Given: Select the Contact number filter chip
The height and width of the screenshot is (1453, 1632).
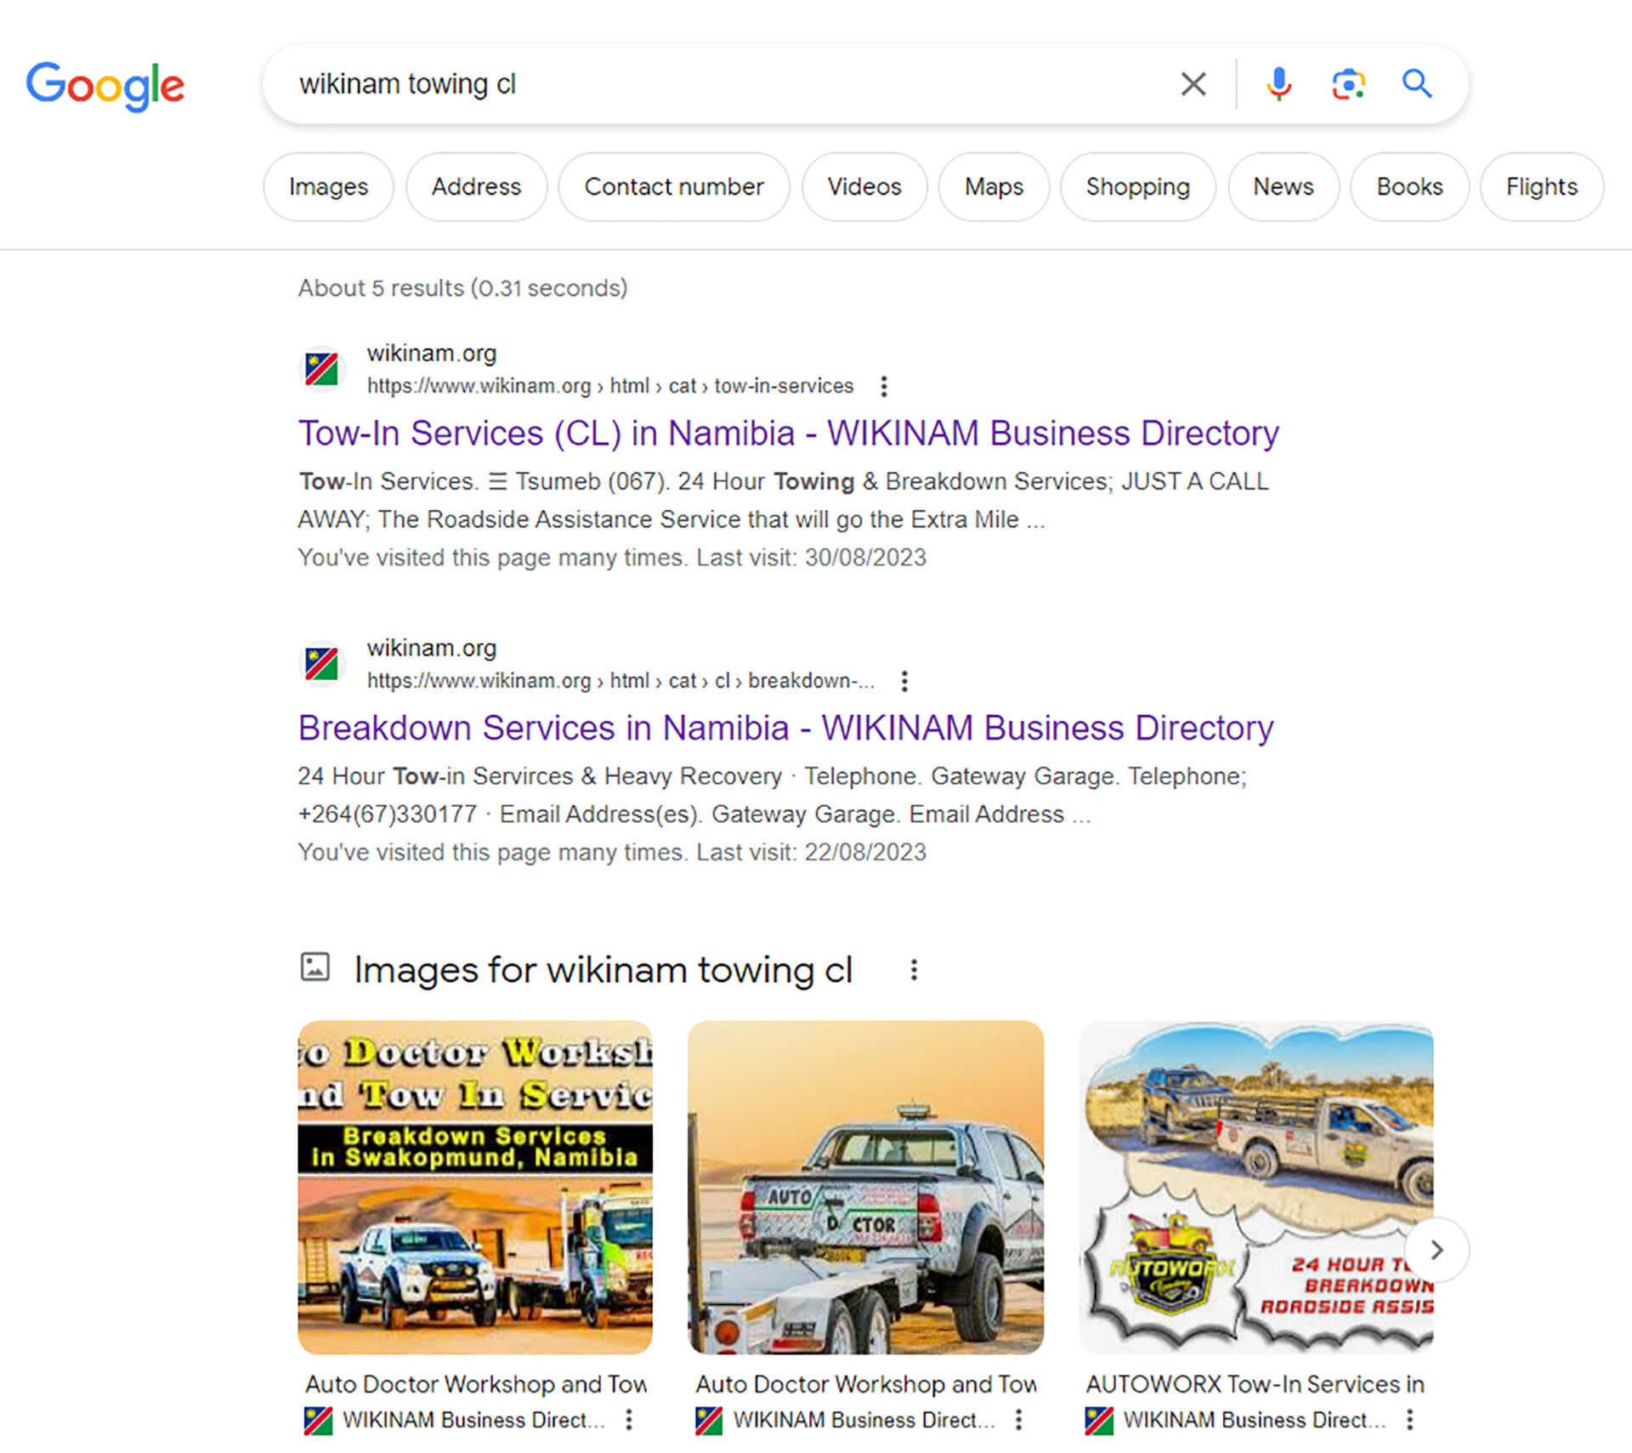Looking at the screenshot, I should coord(674,187).
